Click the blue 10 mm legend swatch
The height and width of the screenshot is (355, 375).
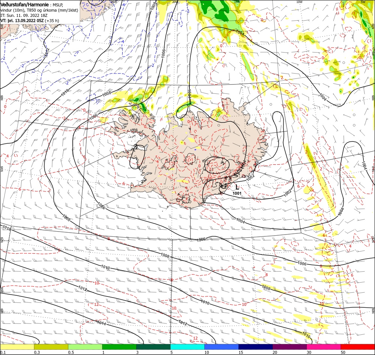(x=222, y=347)
